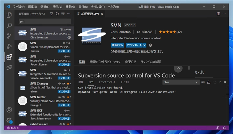
Task: Select the ターミナル panel tab
Action: (x=125, y=82)
